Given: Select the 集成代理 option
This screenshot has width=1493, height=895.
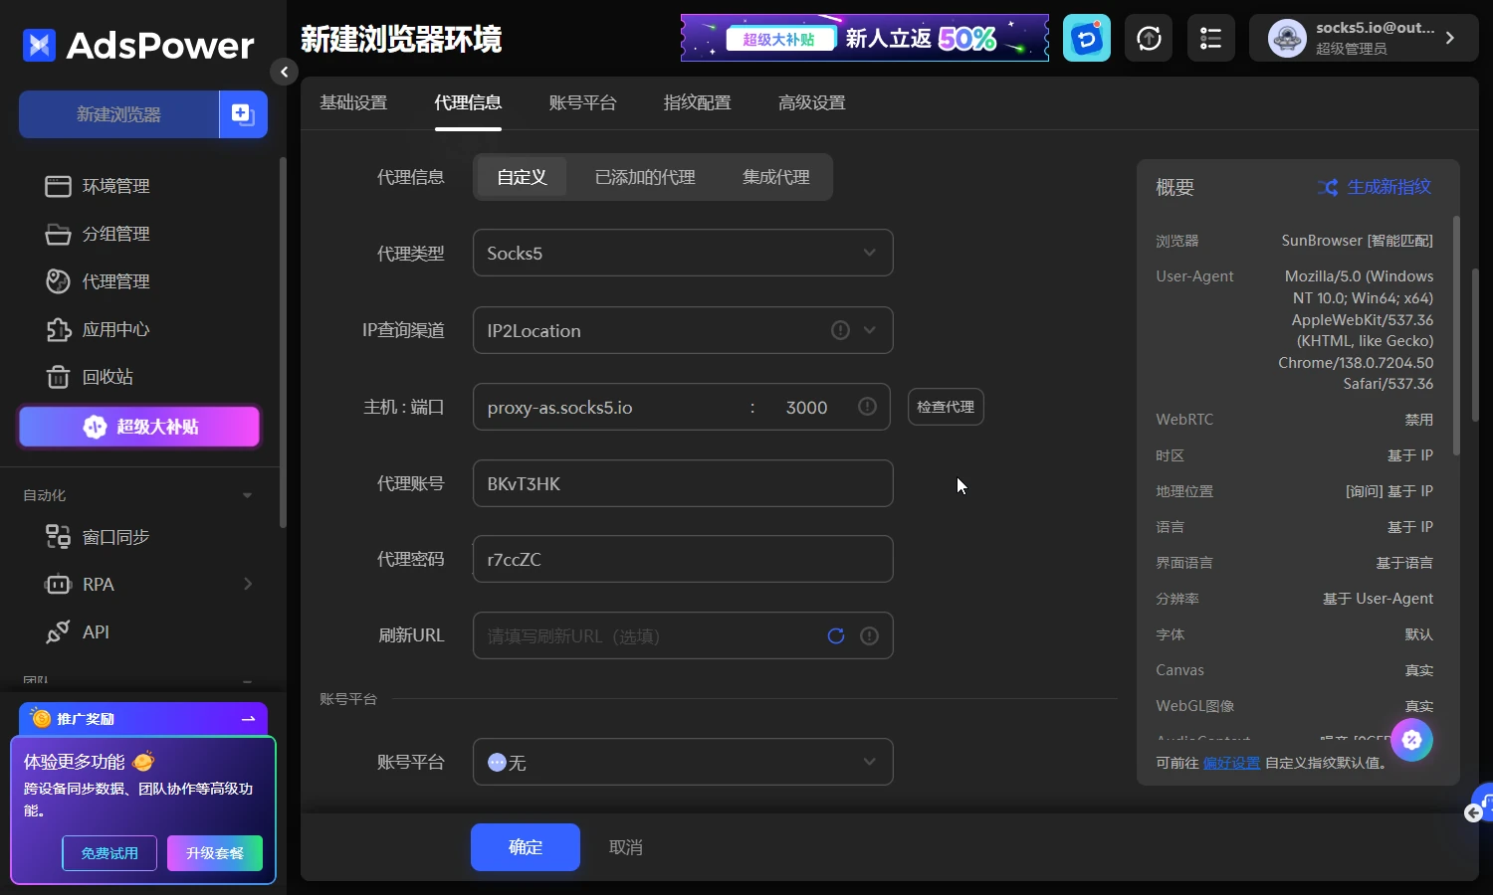Looking at the screenshot, I should [776, 177].
